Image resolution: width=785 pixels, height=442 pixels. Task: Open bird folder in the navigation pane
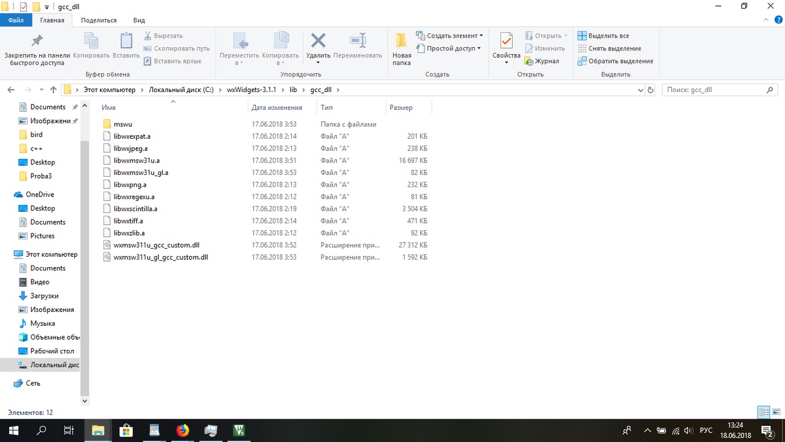coord(36,134)
